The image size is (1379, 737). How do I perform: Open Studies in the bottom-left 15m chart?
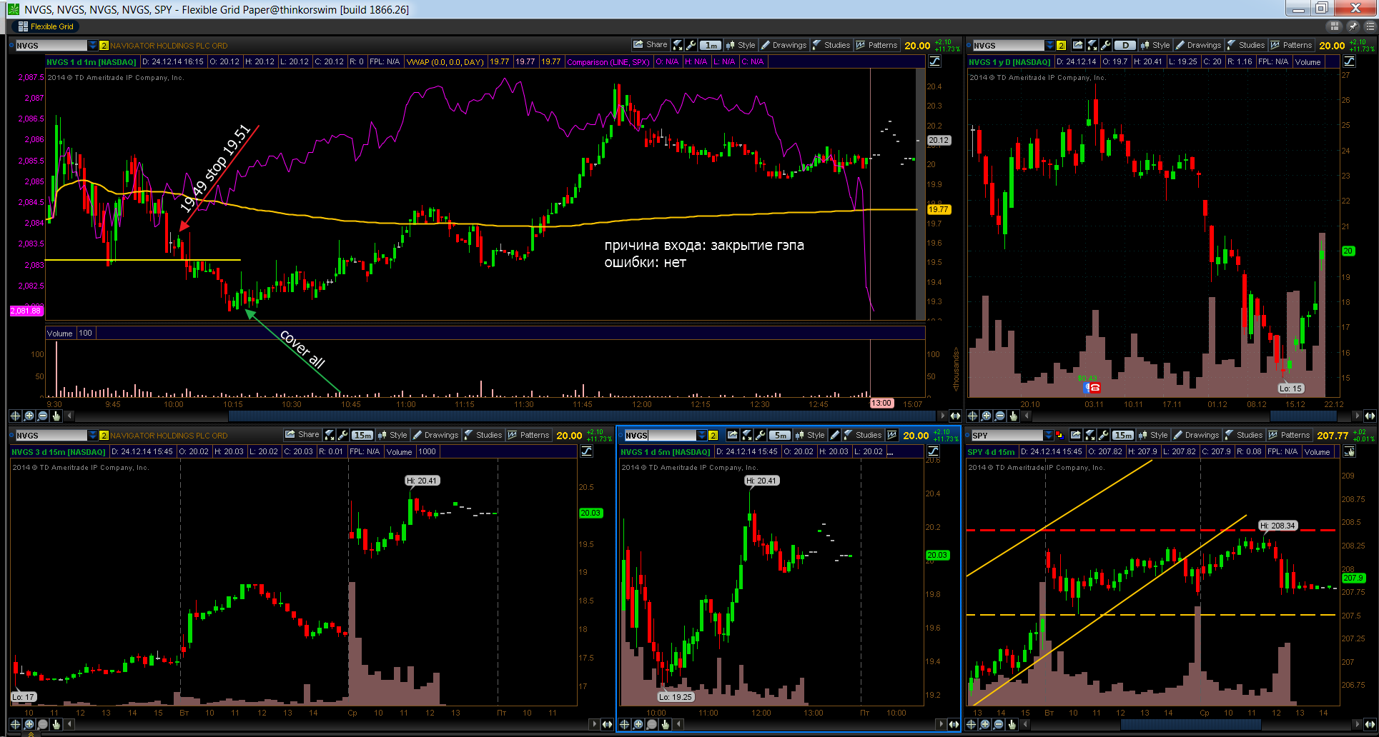click(483, 435)
